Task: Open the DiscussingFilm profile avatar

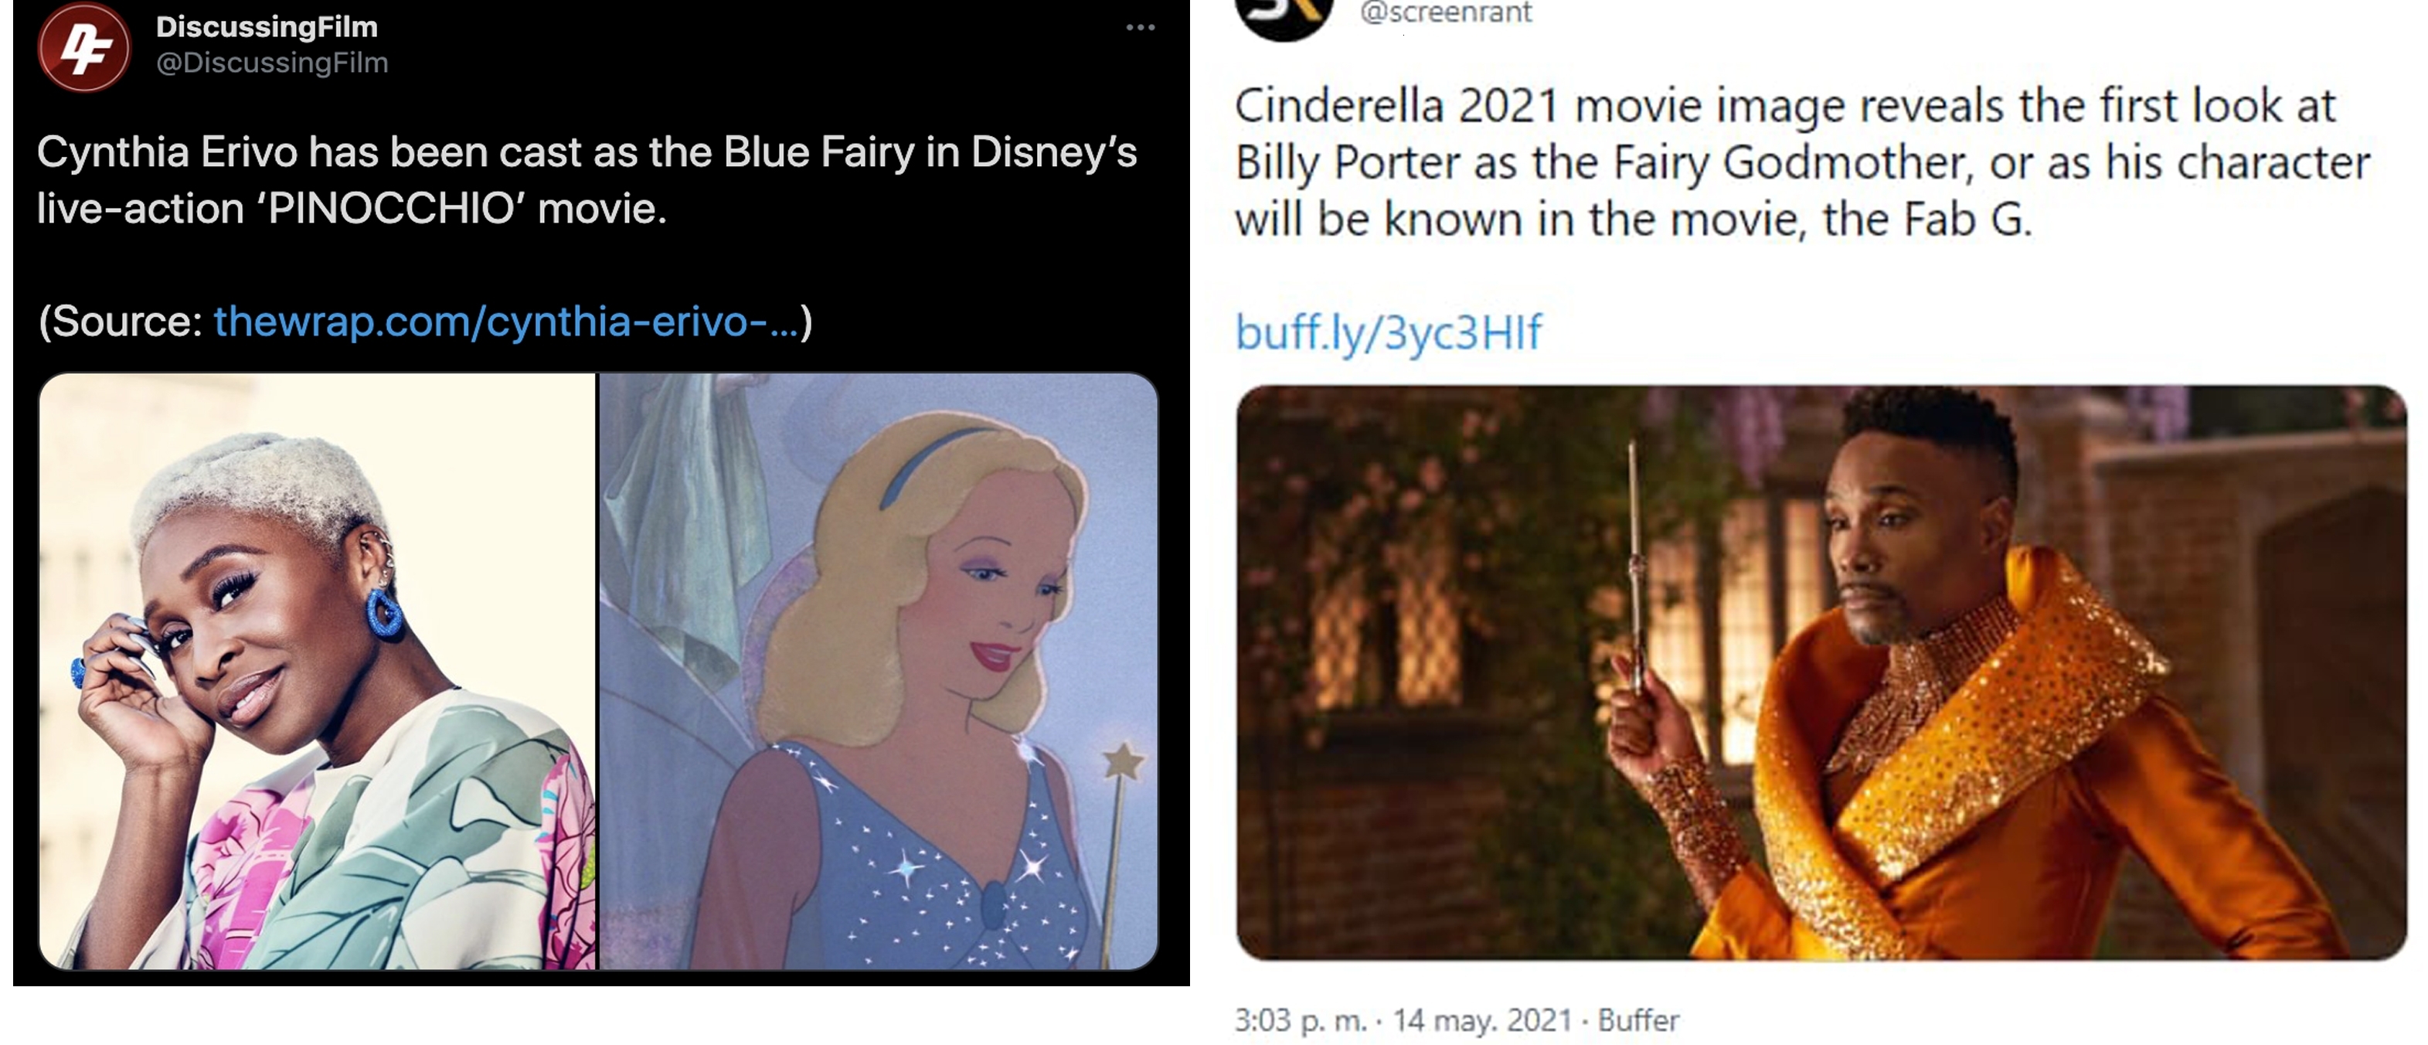Action: point(84,46)
